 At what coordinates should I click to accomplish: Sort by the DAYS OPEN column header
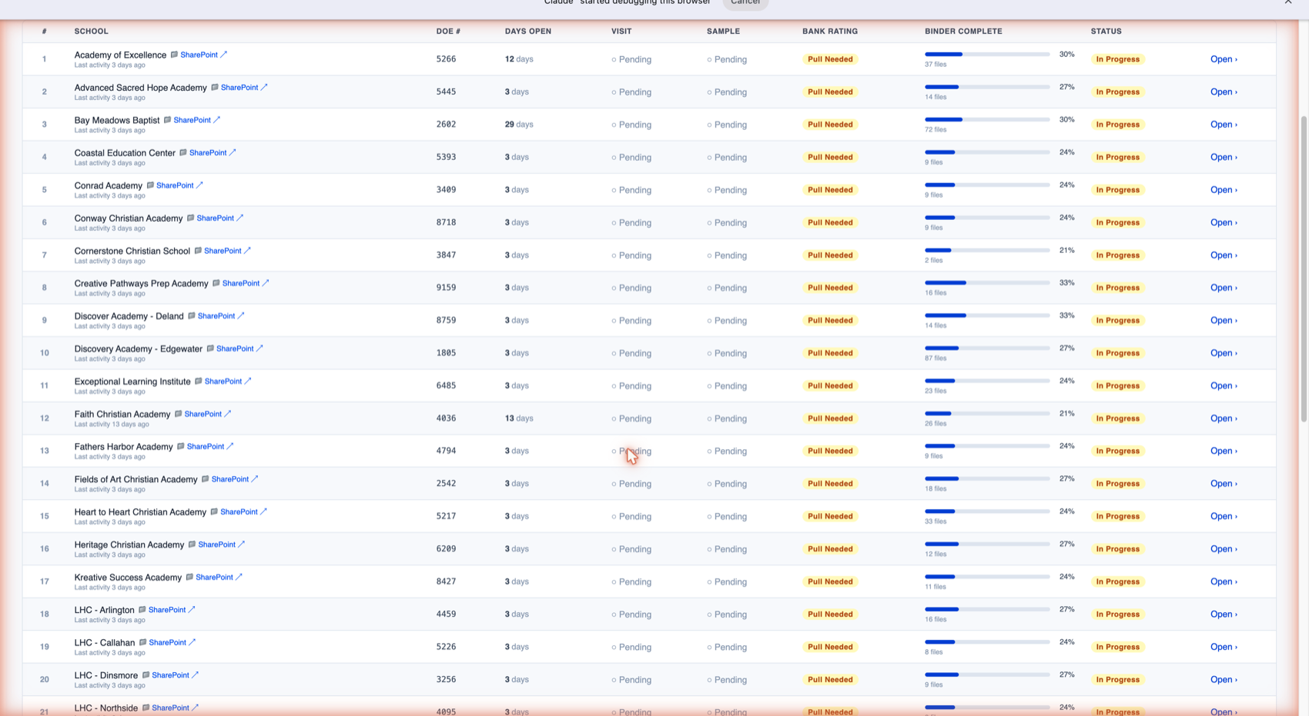528,32
